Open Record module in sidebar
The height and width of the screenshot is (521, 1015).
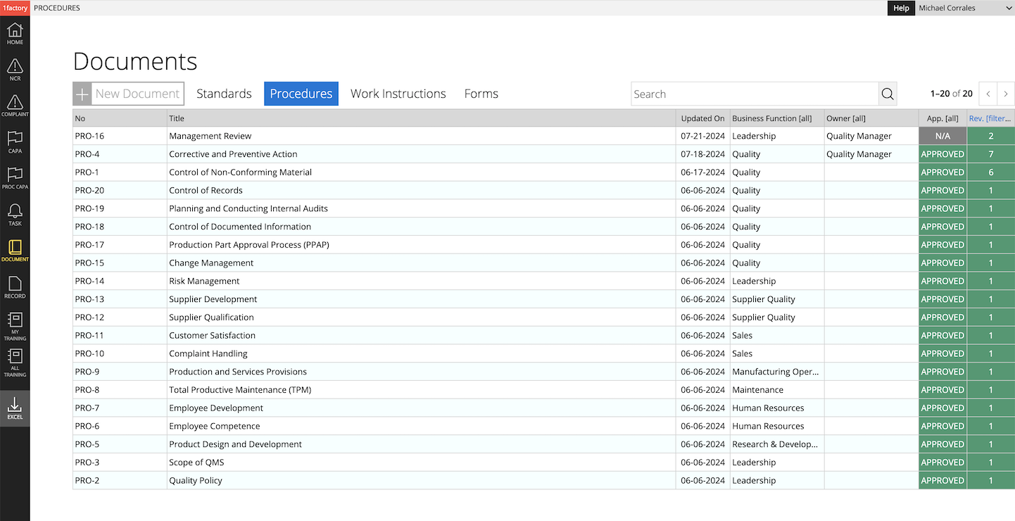click(15, 287)
